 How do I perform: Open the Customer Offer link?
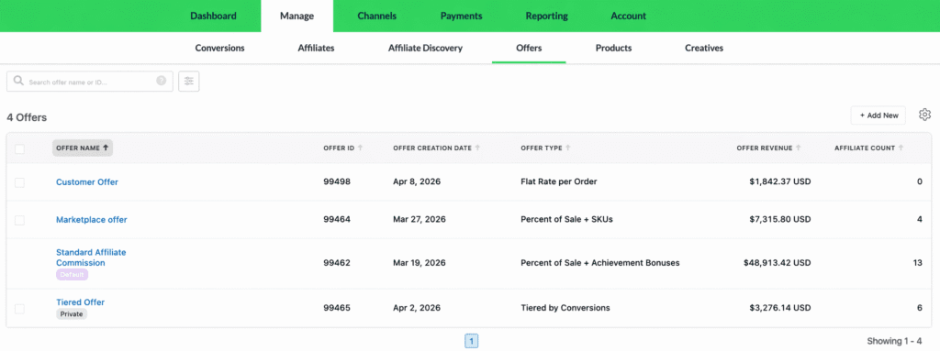click(x=87, y=182)
